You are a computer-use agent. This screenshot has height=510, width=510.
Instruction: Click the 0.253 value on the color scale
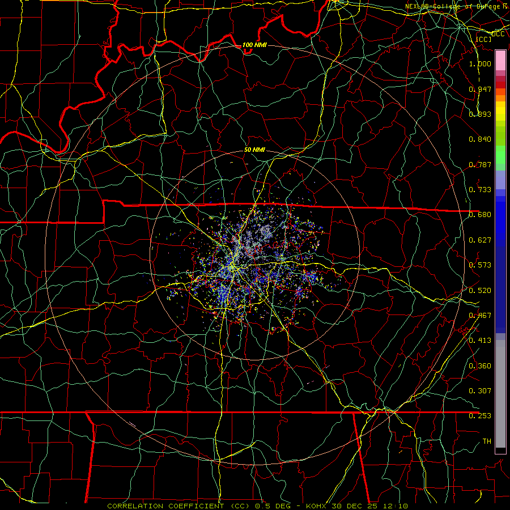pyautogui.click(x=480, y=416)
